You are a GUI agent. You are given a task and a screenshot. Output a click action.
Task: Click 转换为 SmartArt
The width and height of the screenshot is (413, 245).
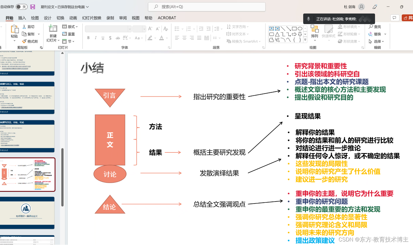244,41
